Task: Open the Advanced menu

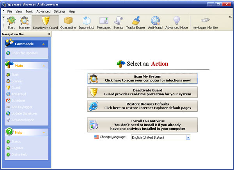Action: point(43,11)
